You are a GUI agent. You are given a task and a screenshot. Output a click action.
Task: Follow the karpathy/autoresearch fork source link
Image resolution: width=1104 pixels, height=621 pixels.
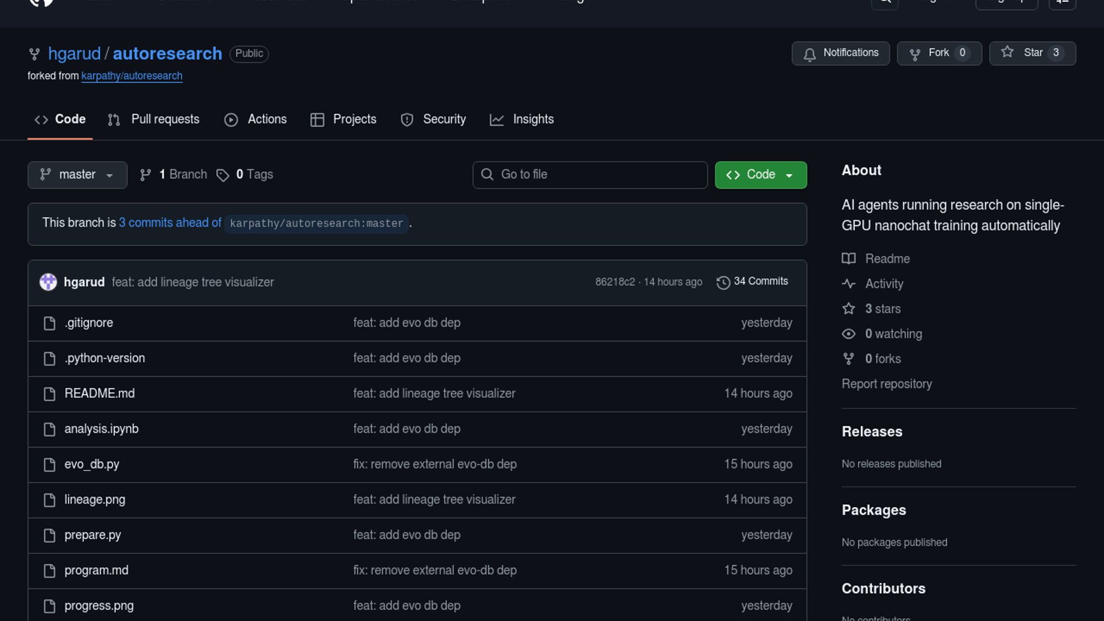coord(132,76)
